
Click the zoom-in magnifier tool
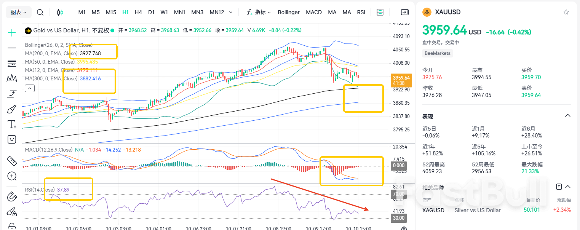tap(11, 176)
